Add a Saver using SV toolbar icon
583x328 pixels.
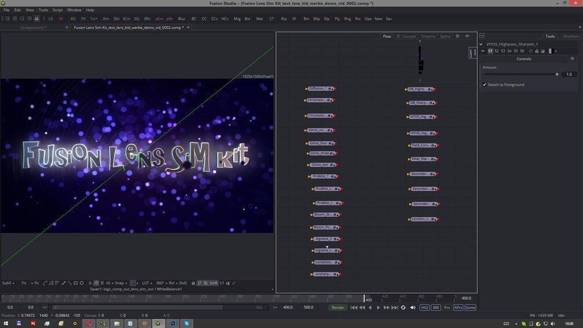pyautogui.click(x=60, y=19)
